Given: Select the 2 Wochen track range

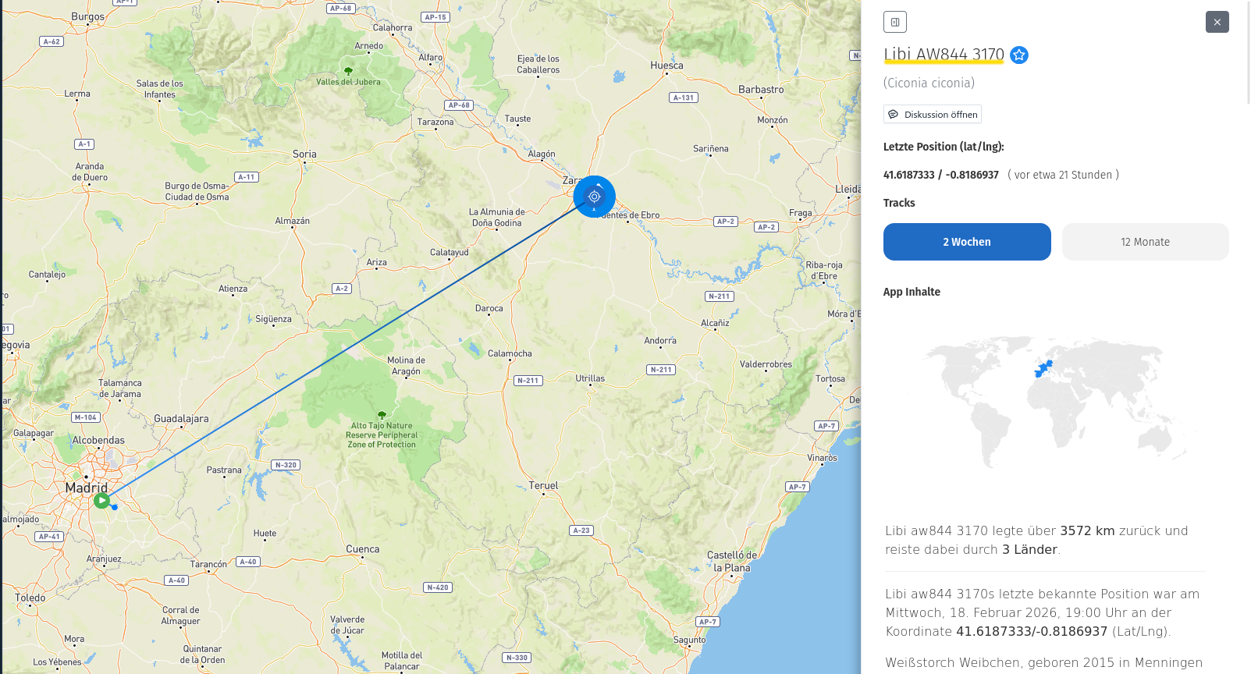Looking at the screenshot, I should [x=967, y=242].
